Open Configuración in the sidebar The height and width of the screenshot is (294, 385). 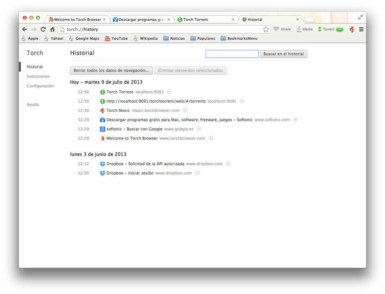pos(40,86)
